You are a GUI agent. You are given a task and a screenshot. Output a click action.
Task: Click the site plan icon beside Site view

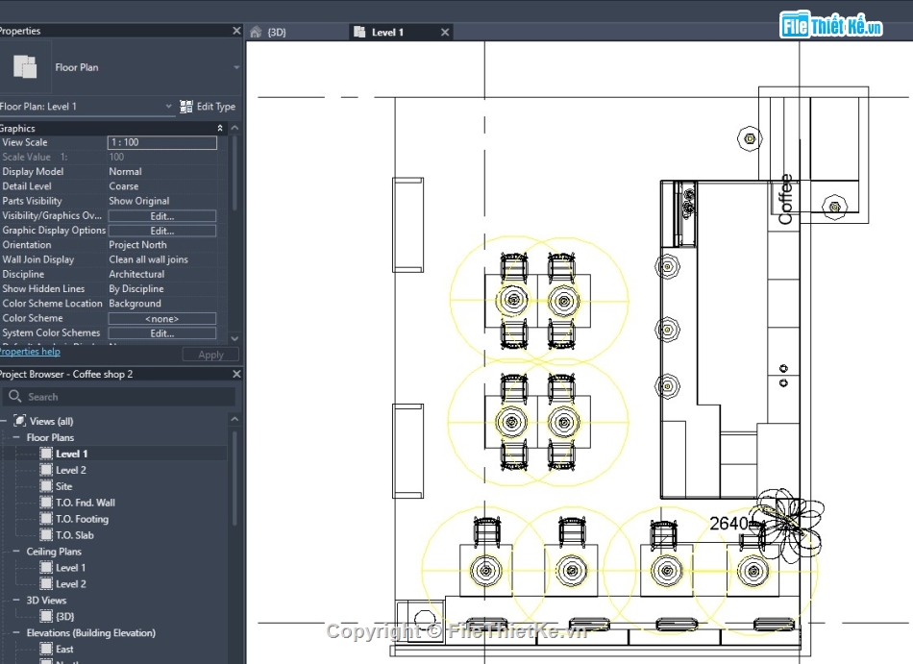coord(46,486)
